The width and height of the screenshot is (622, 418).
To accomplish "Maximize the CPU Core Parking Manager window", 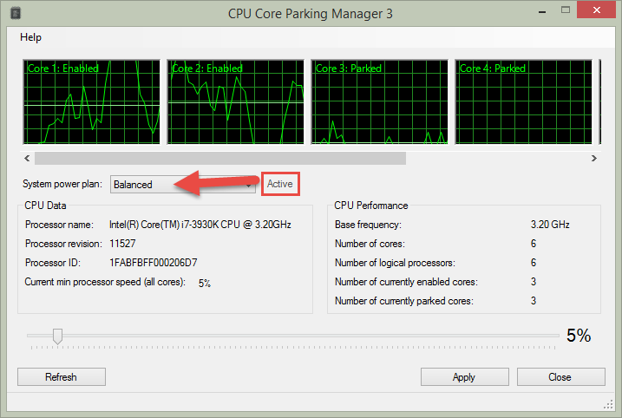I will (x=566, y=10).
